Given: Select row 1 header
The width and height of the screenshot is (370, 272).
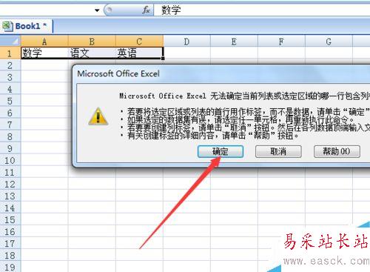Looking at the screenshot, I should (x=10, y=53).
